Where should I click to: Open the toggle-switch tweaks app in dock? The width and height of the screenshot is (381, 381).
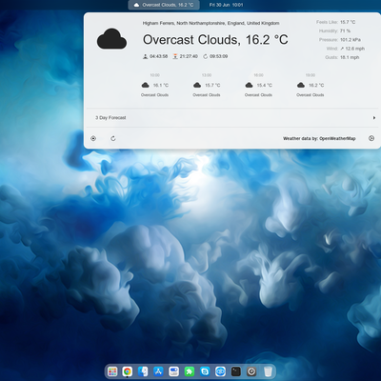(x=173, y=371)
